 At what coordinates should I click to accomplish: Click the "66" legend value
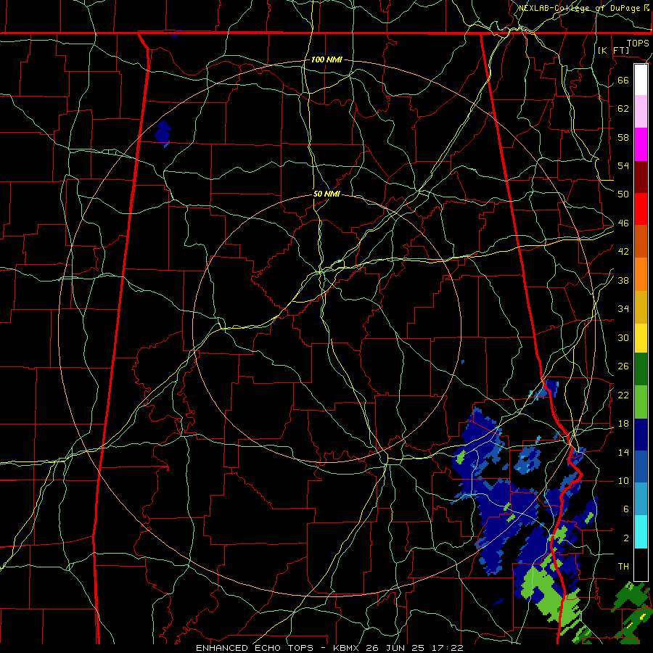[623, 80]
